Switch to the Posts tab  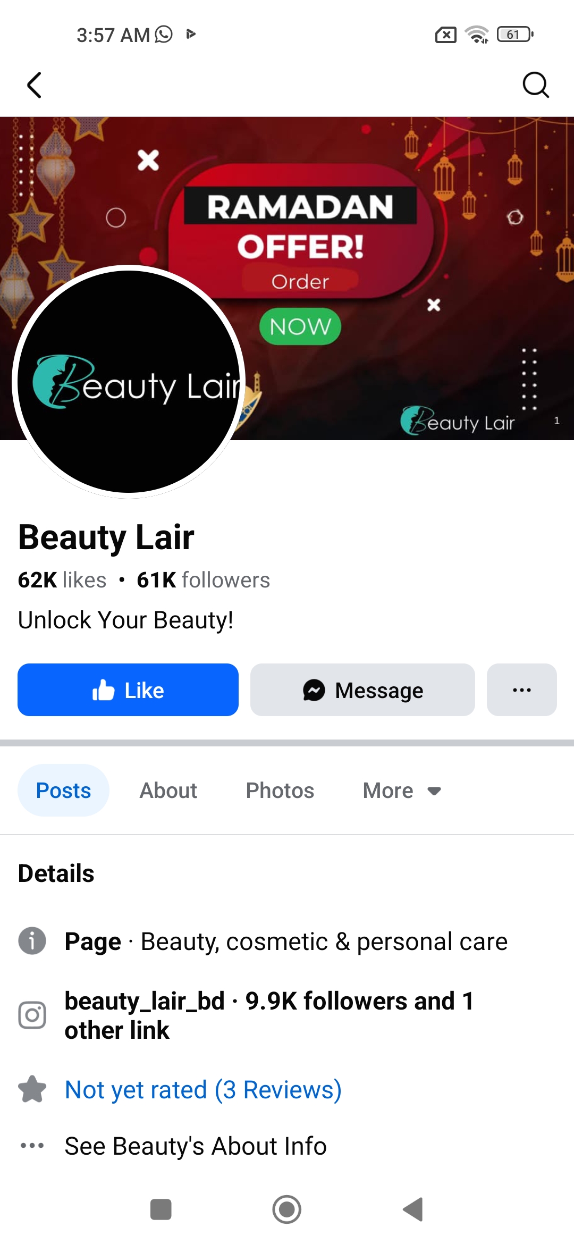(63, 791)
